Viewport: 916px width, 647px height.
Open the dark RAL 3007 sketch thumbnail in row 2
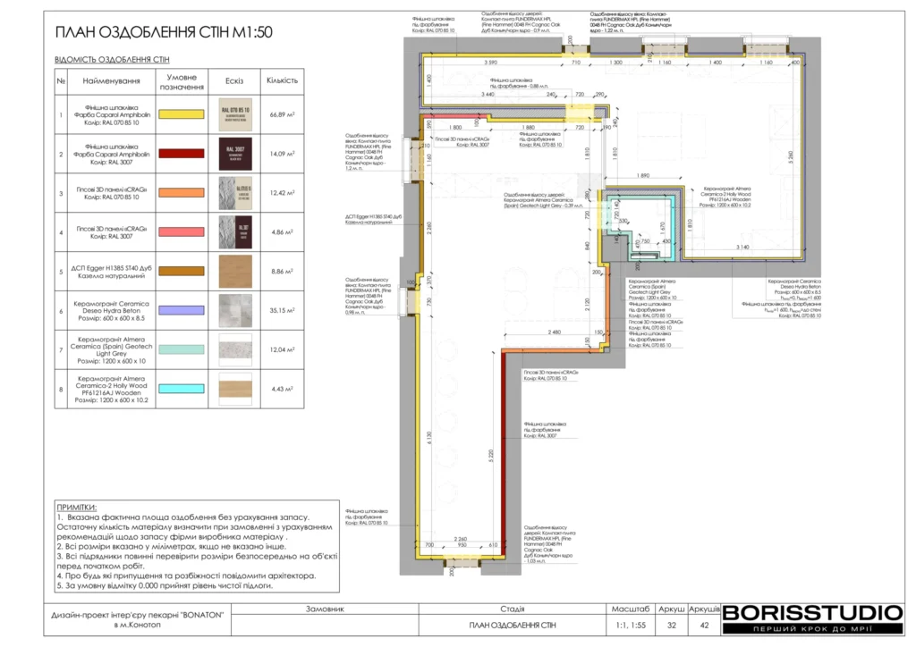point(235,154)
